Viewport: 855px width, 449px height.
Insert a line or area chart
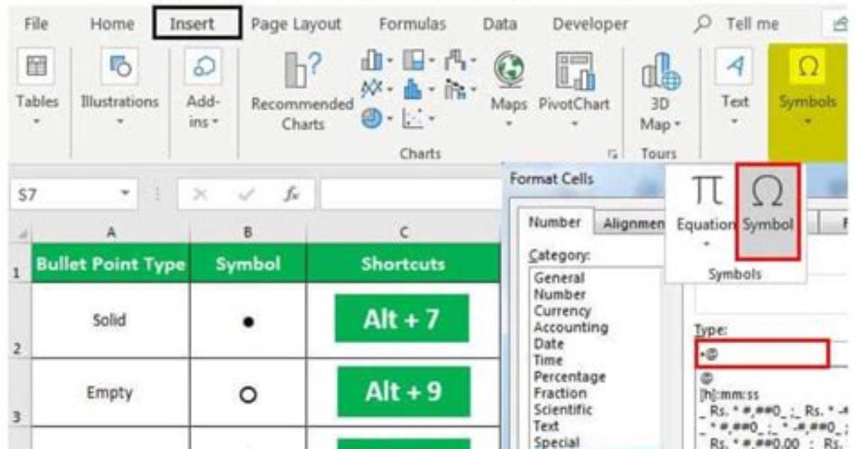point(376,89)
